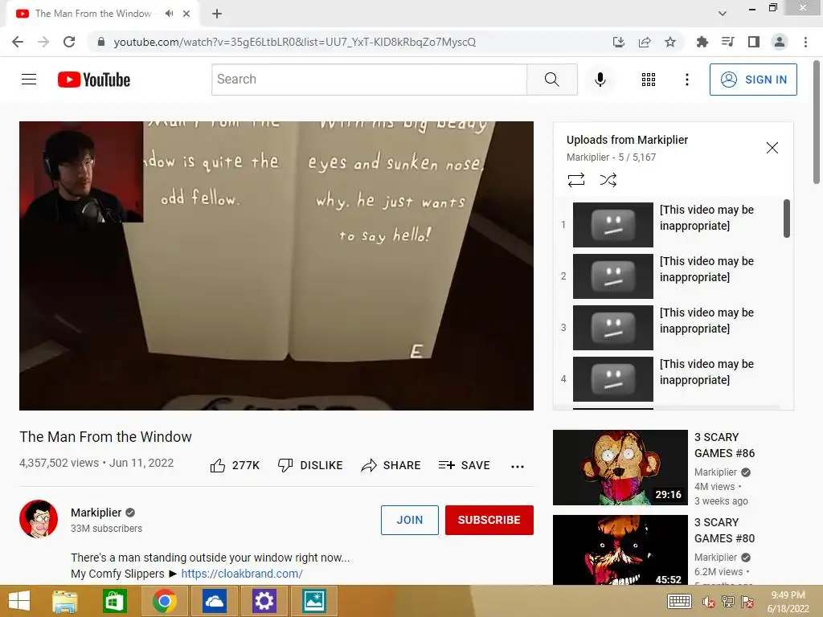
Task: Bookmark this page with star icon
Action: (670, 42)
